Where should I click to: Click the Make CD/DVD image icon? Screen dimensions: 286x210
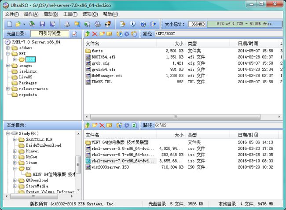67,24
